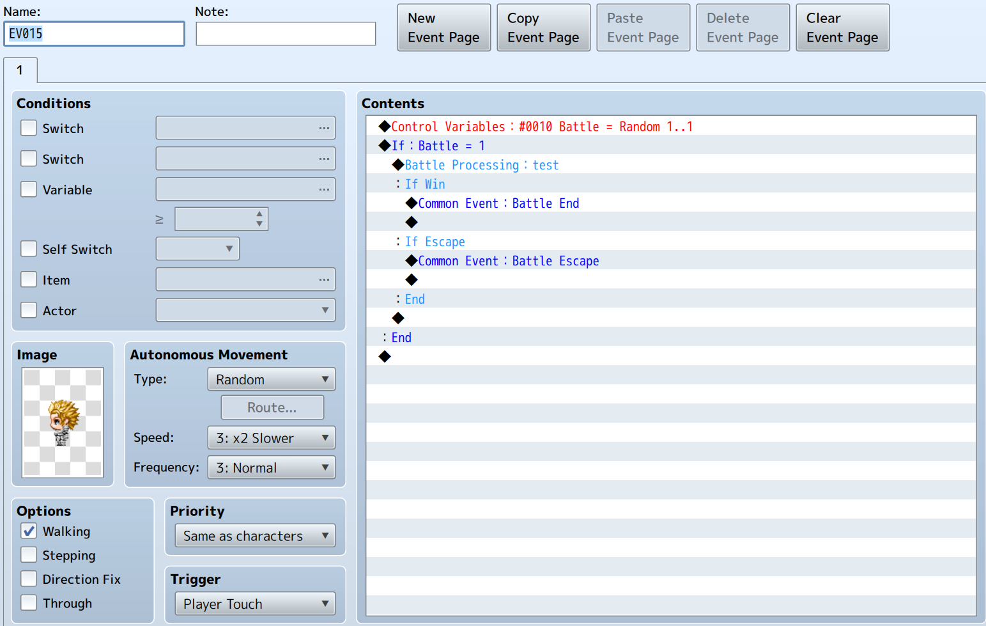Screen dimensions: 986x626
Task: Focus the Note input field
Action: pos(286,34)
